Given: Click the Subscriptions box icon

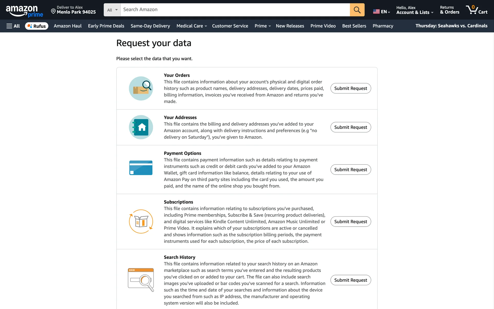Looking at the screenshot, I should [141, 221].
